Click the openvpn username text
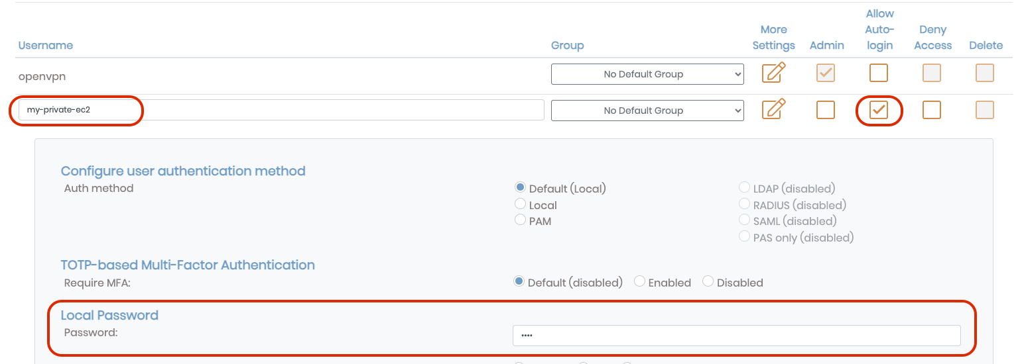The width and height of the screenshot is (1024, 364). (x=42, y=76)
